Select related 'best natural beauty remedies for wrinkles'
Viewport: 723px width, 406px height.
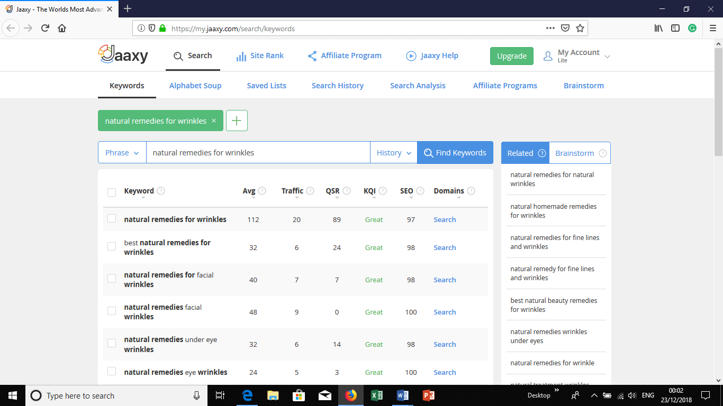(554, 305)
